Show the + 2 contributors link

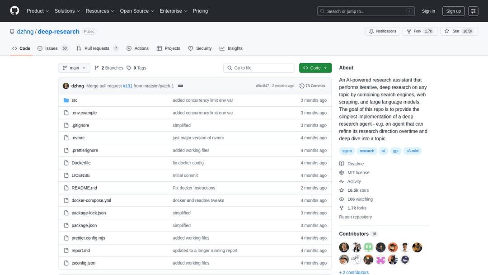(354, 272)
